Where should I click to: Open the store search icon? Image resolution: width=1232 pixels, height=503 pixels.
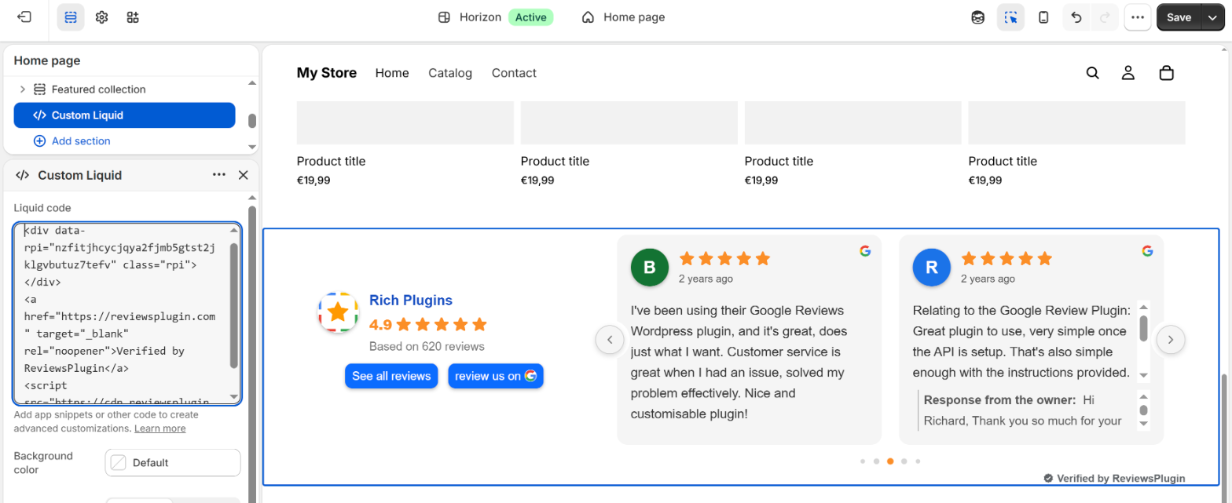coord(1092,73)
